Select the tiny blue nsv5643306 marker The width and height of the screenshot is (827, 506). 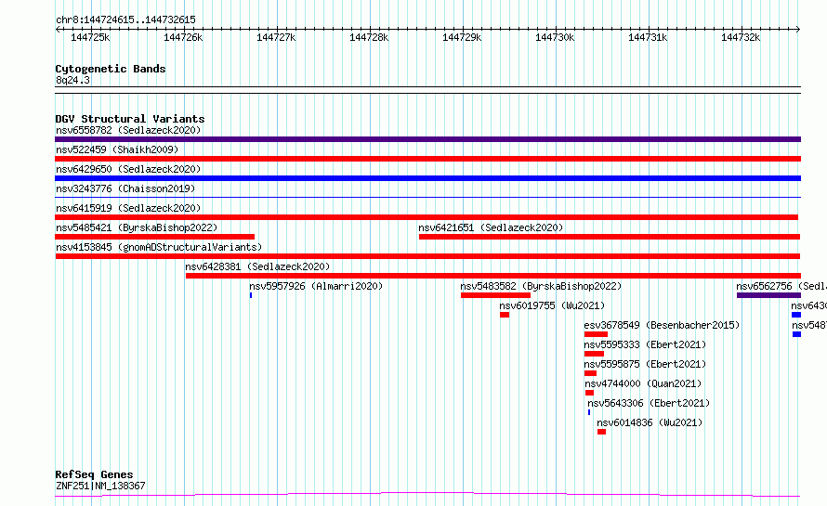[589, 412]
